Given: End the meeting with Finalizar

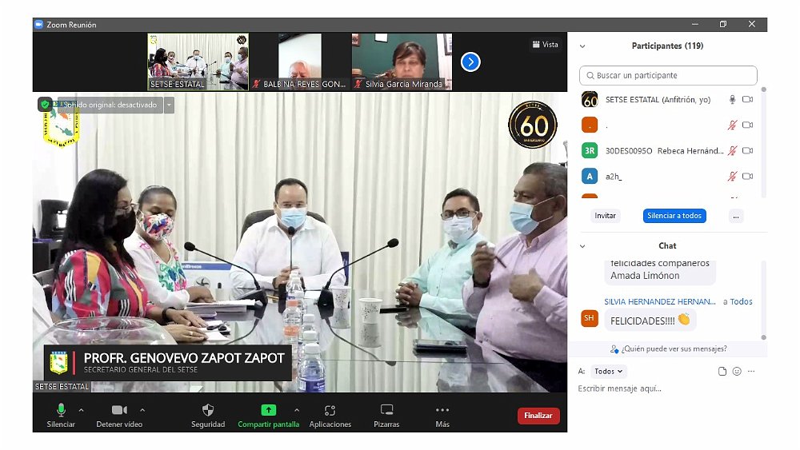Looking at the screenshot, I should pos(538,416).
